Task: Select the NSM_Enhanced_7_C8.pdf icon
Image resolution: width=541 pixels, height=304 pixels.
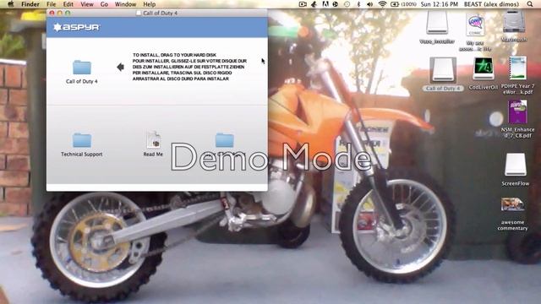Action: click(517, 112)
